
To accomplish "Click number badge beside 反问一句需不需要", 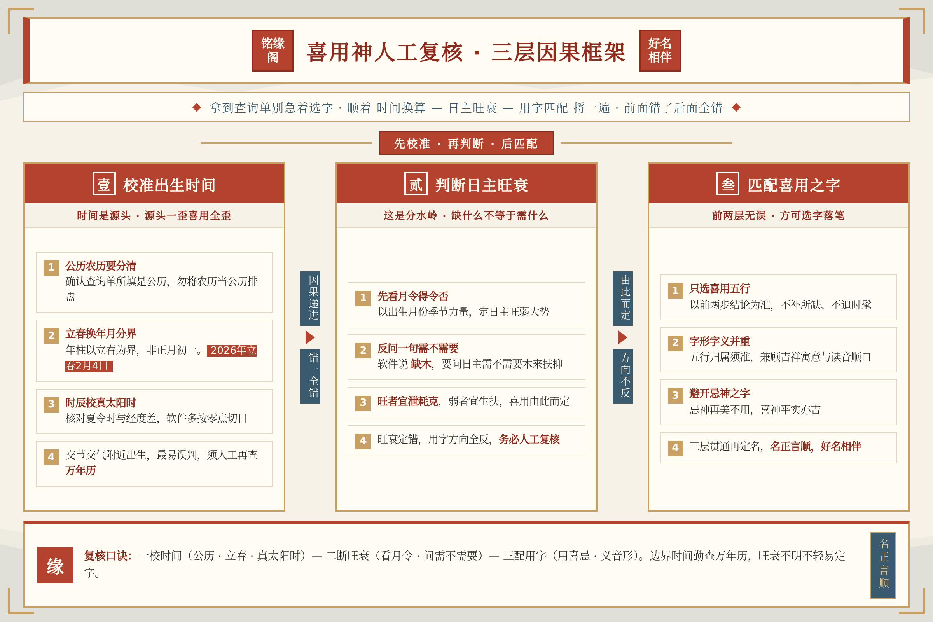I will pyautogui.click(x=363, y=350).
